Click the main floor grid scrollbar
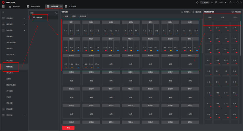This screenshot has height=131, width=243. [202, 36]
